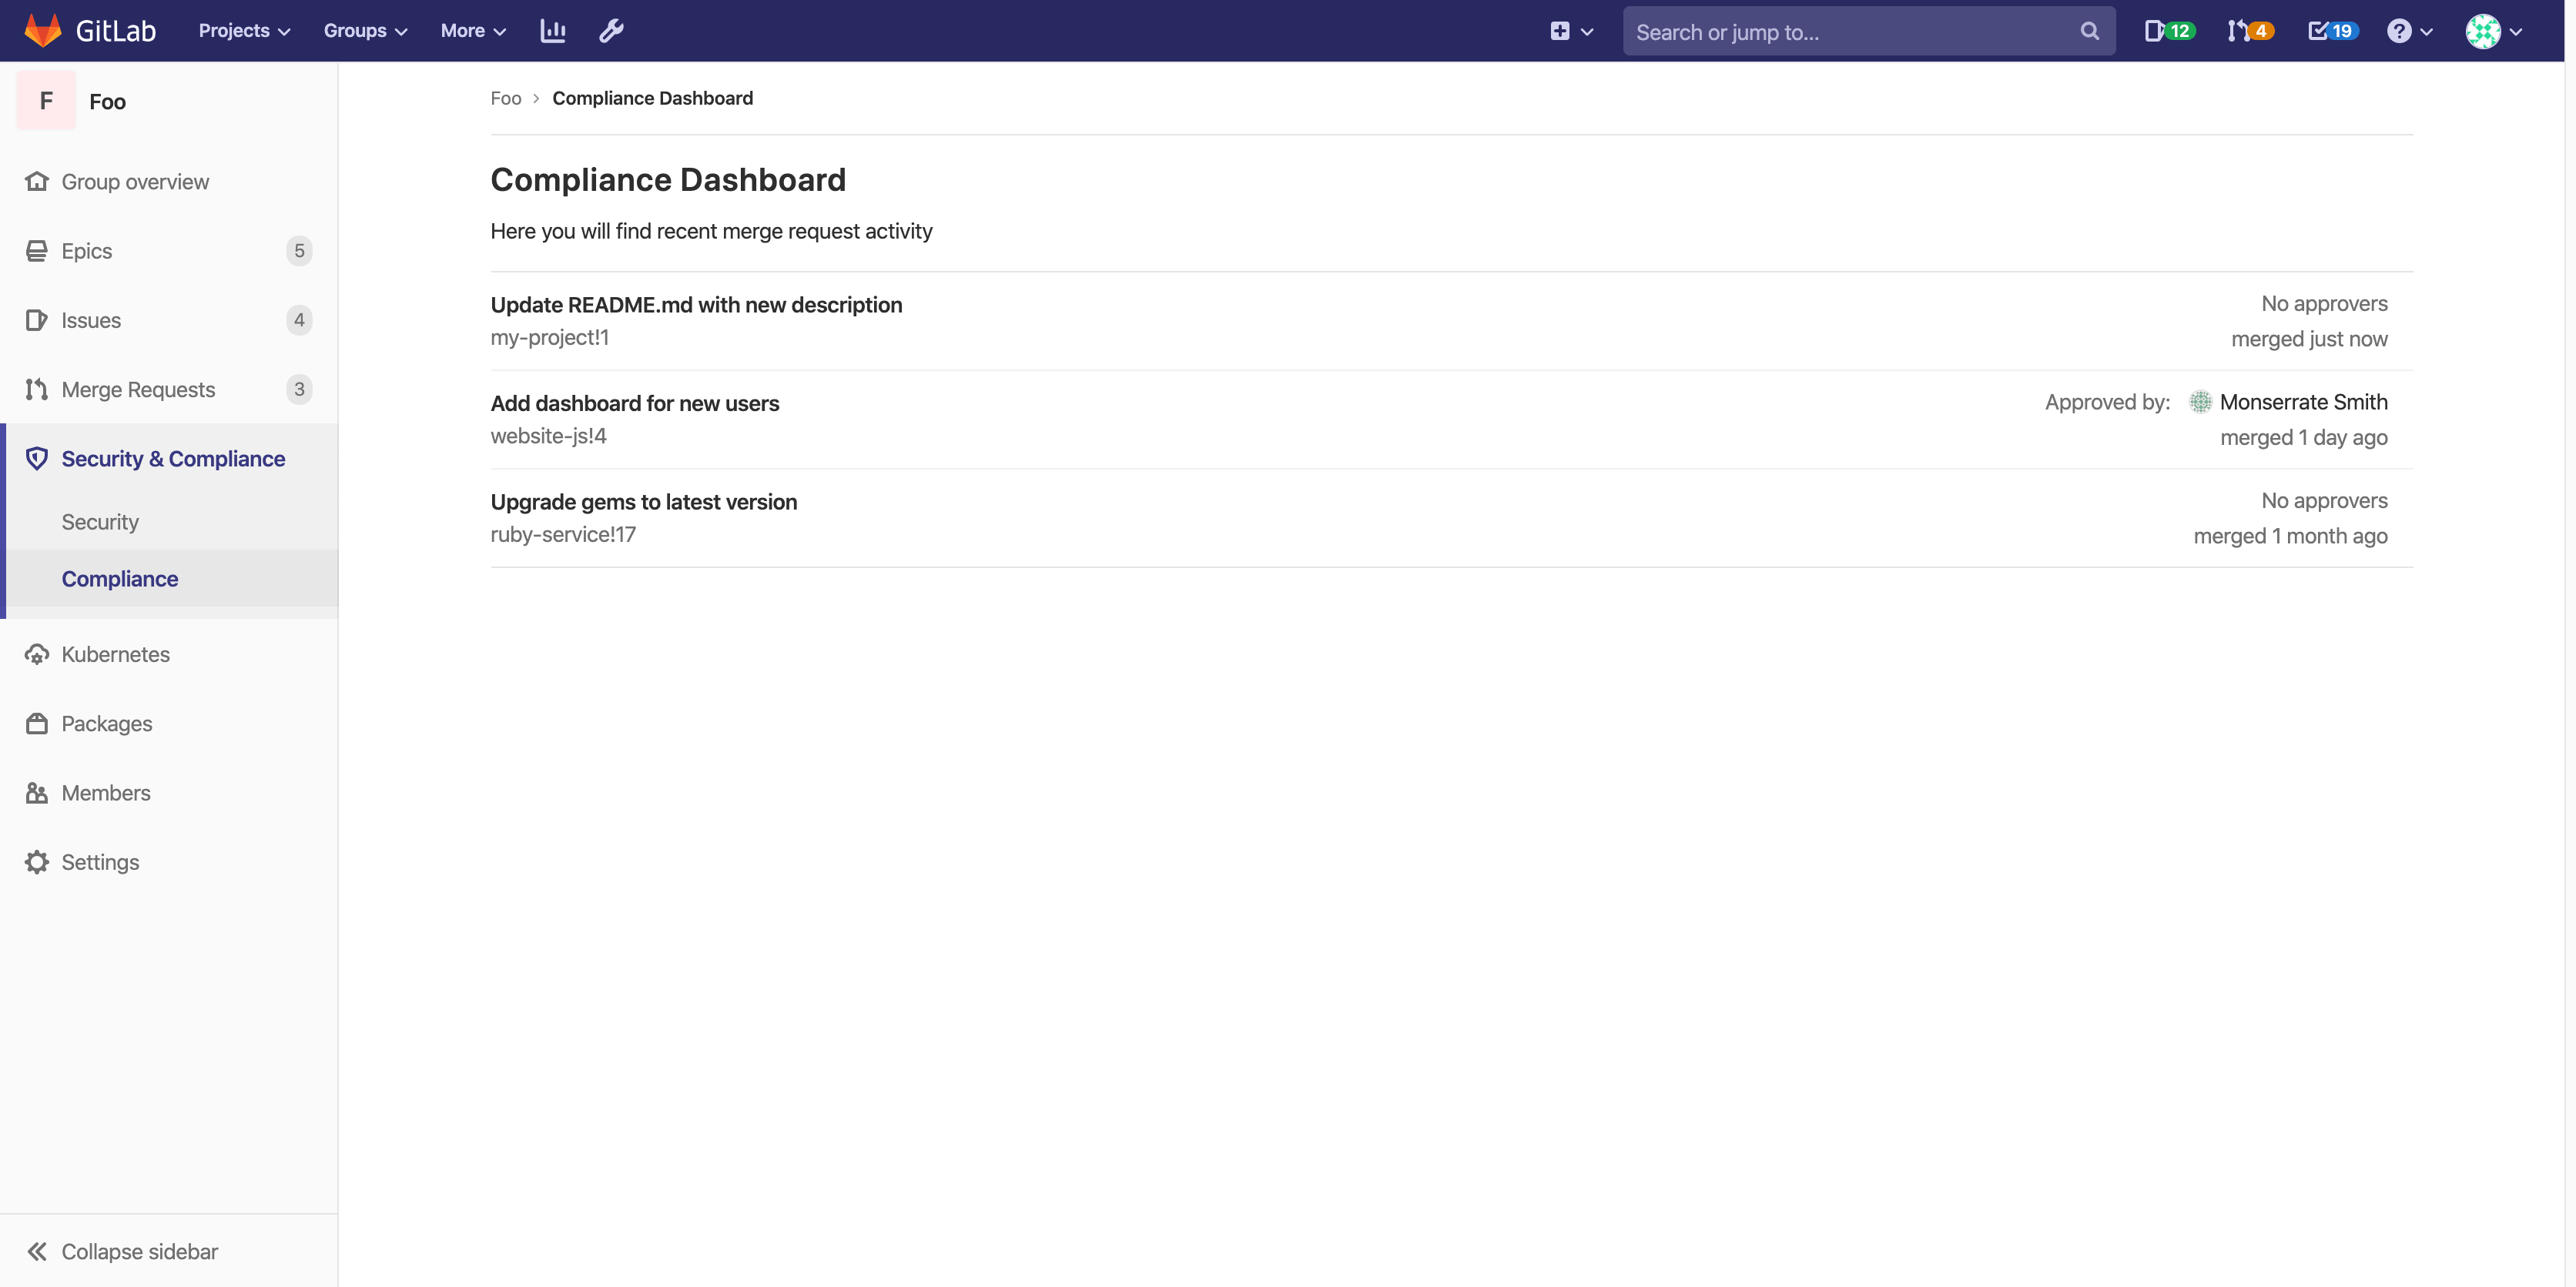Open the Analytics chart icon in top bar
The height and width of the screenshot is (1287, 2576).
click(552, 30)
